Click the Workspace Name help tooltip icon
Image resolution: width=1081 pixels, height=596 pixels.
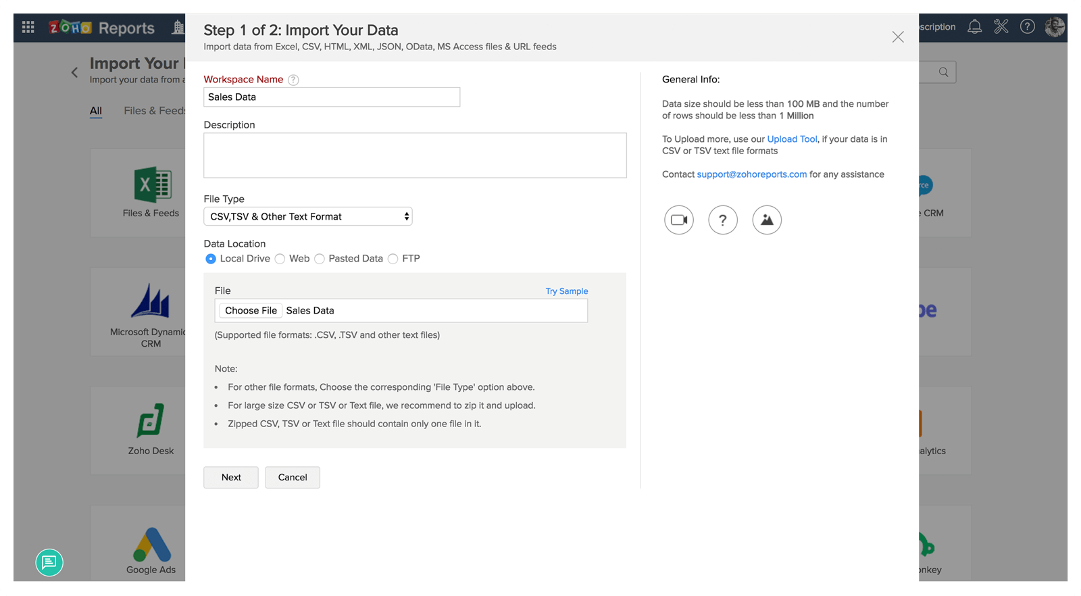click(293, 80)
